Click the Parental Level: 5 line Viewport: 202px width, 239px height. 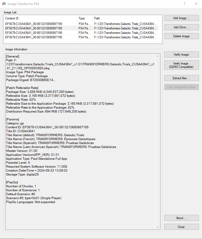tap(18, 163)
